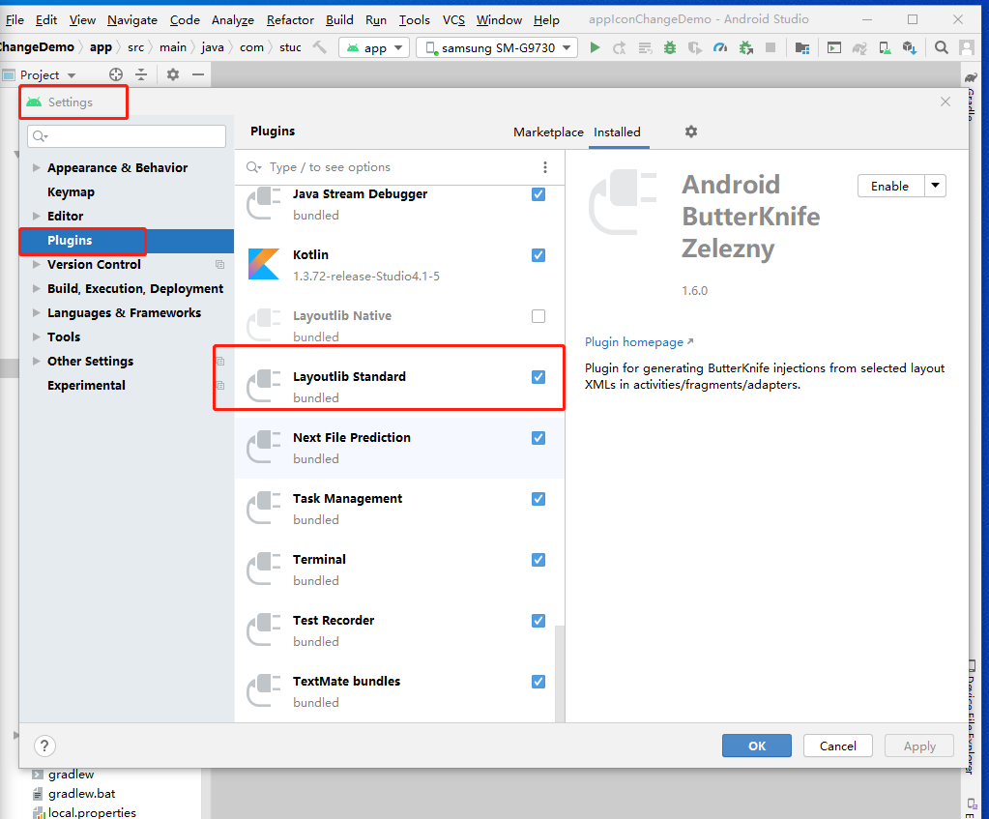This screenshot has height=819, width=989.
Task: Close the Settings dialog with X
Action: [945, 102]
